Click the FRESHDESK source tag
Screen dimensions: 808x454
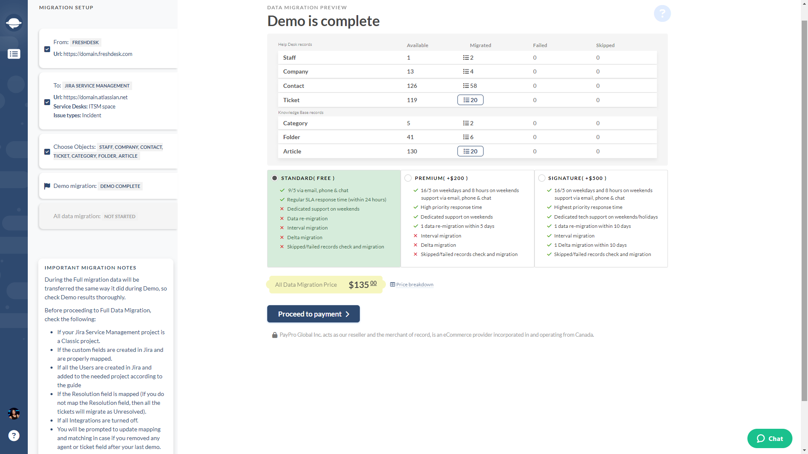[85, 42]
